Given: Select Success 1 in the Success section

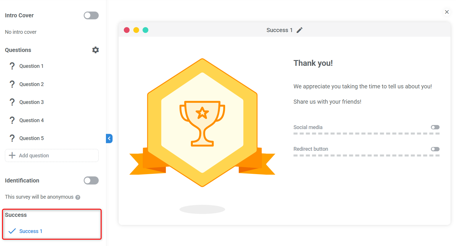Looking at the screenshot, I should [31, 231].
